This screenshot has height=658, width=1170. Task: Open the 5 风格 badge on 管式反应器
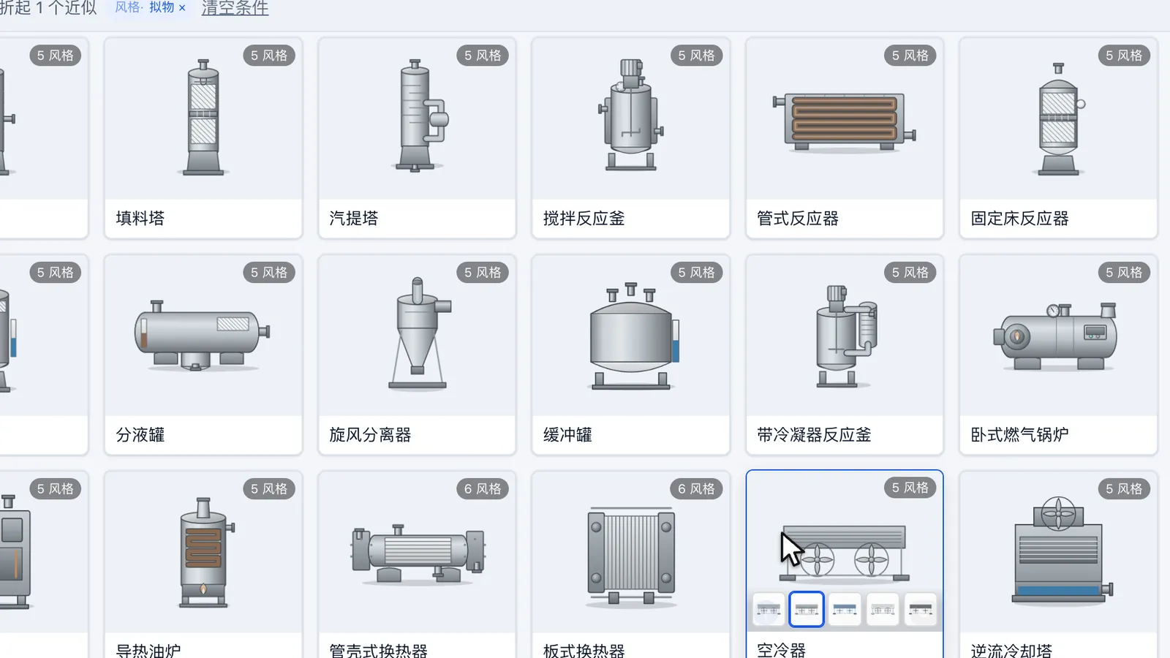coord(910,56)
